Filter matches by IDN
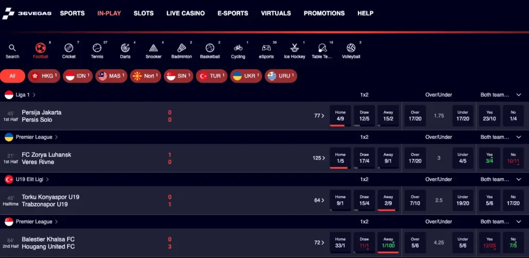This screenshot has height=258, width=529. click(77, 76)
